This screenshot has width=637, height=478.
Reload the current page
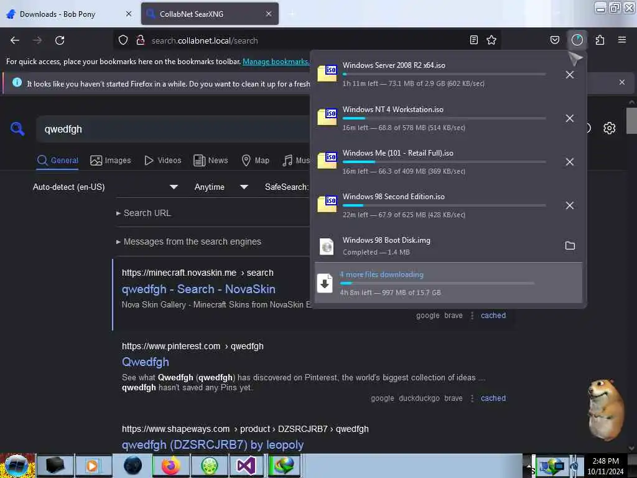pos(60,40)
